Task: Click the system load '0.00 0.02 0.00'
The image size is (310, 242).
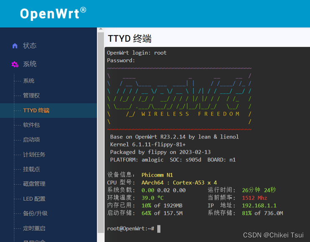Action: point(163,190)
